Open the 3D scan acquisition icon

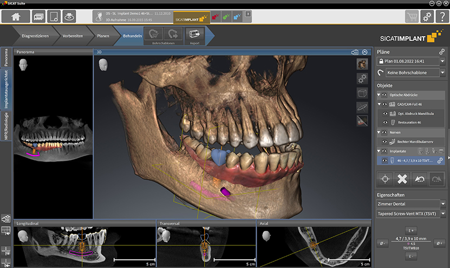69,17
